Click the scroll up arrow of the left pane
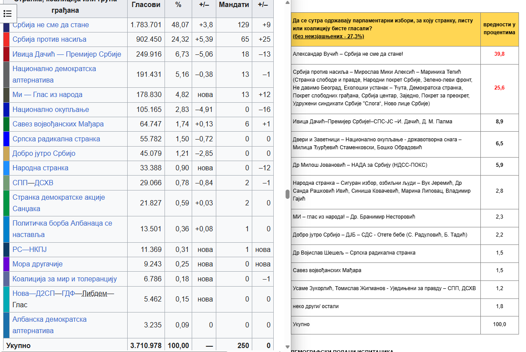The height and width of the screenshot is (352, 526). point(287,3)
